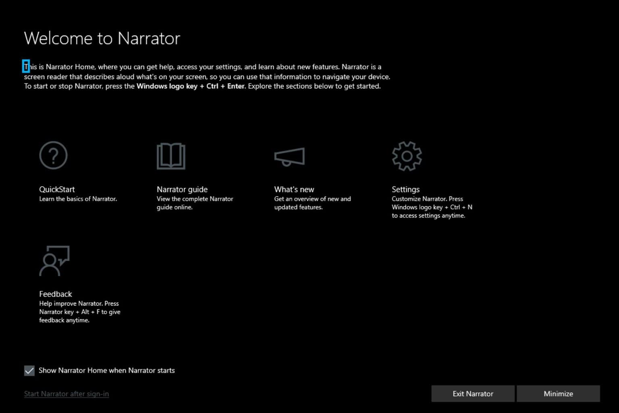This screenshot has width=619, height=413.
Task: Open Settings via the gear icon
Action: (x=407, y=156)
